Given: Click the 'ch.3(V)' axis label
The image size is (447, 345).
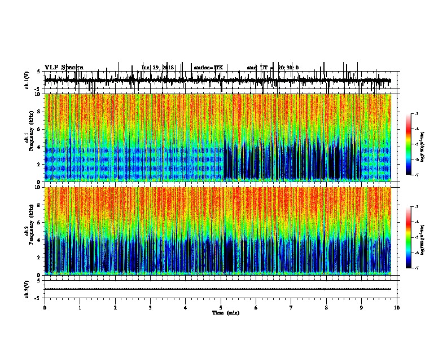Looking at the screenshot, I should coord(27,289).
